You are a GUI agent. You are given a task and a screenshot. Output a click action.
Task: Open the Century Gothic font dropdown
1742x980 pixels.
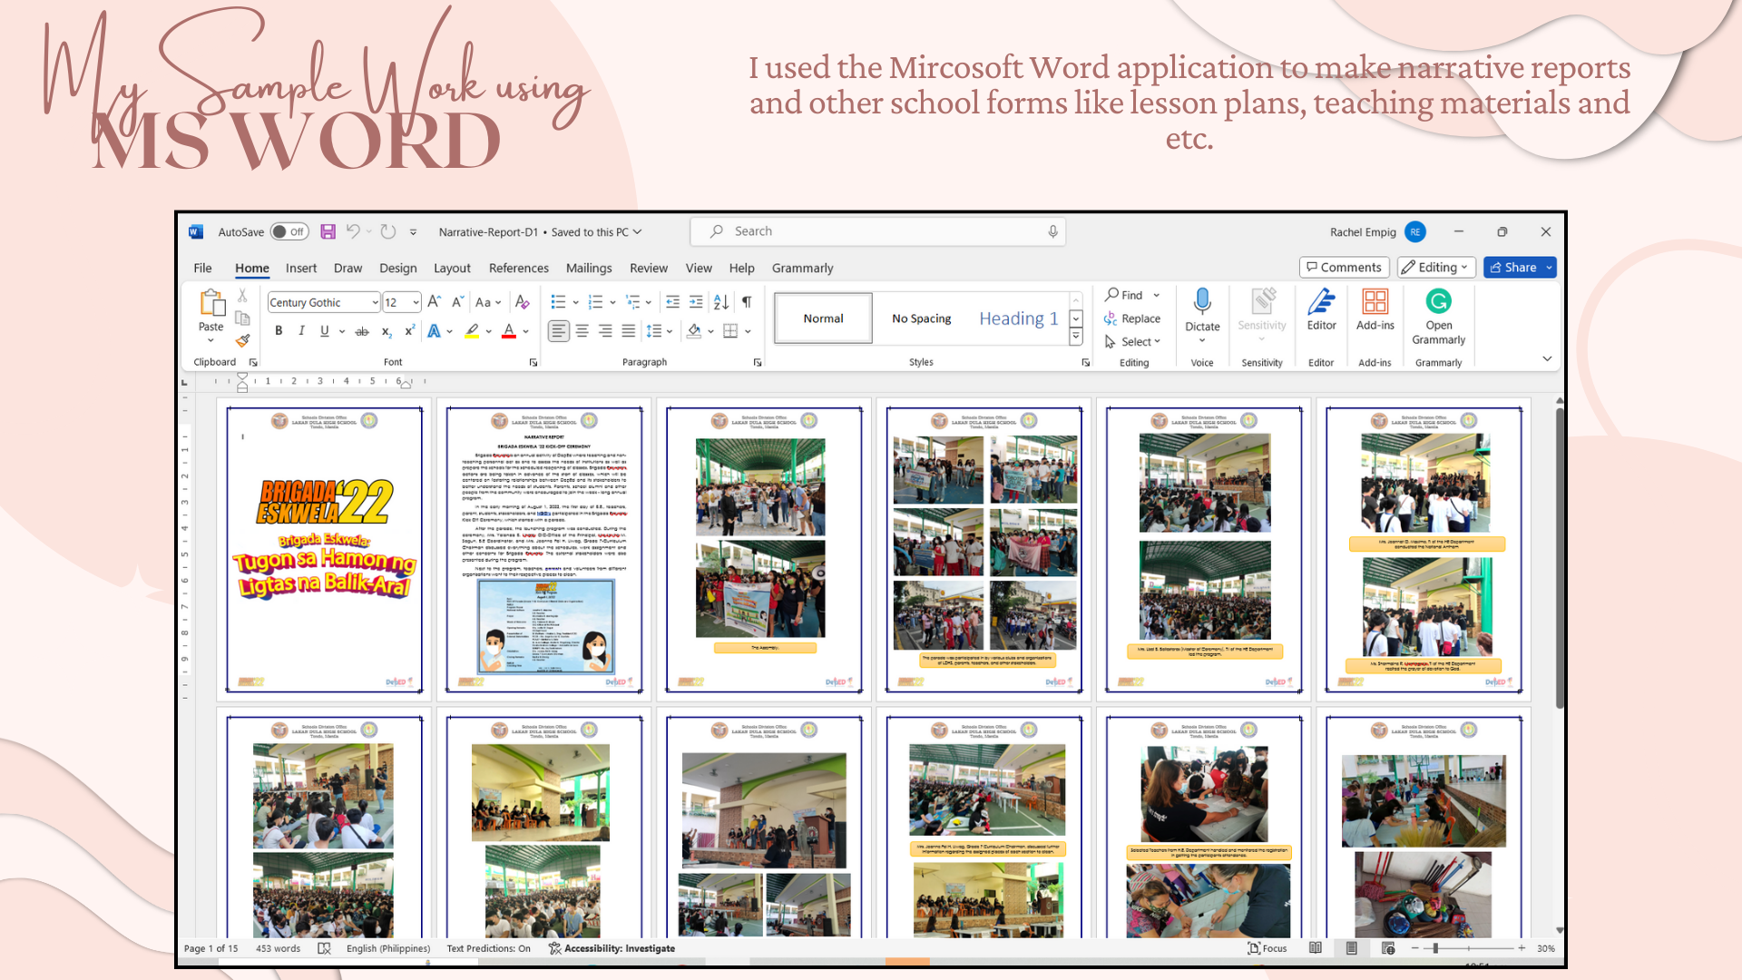(375, 302)
